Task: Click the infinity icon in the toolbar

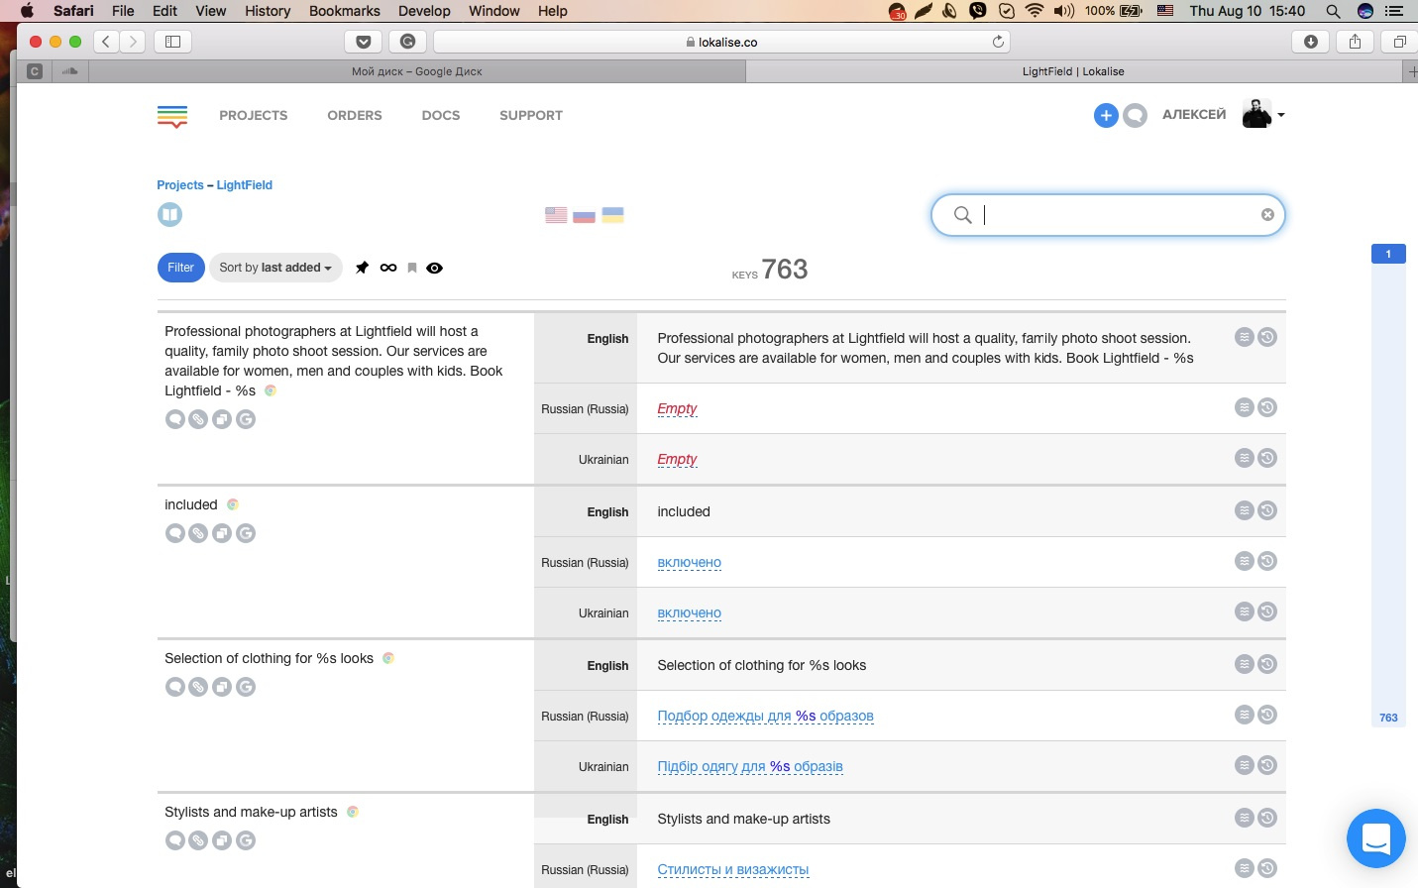Action: pyautogui.click(x=388, y=268)
